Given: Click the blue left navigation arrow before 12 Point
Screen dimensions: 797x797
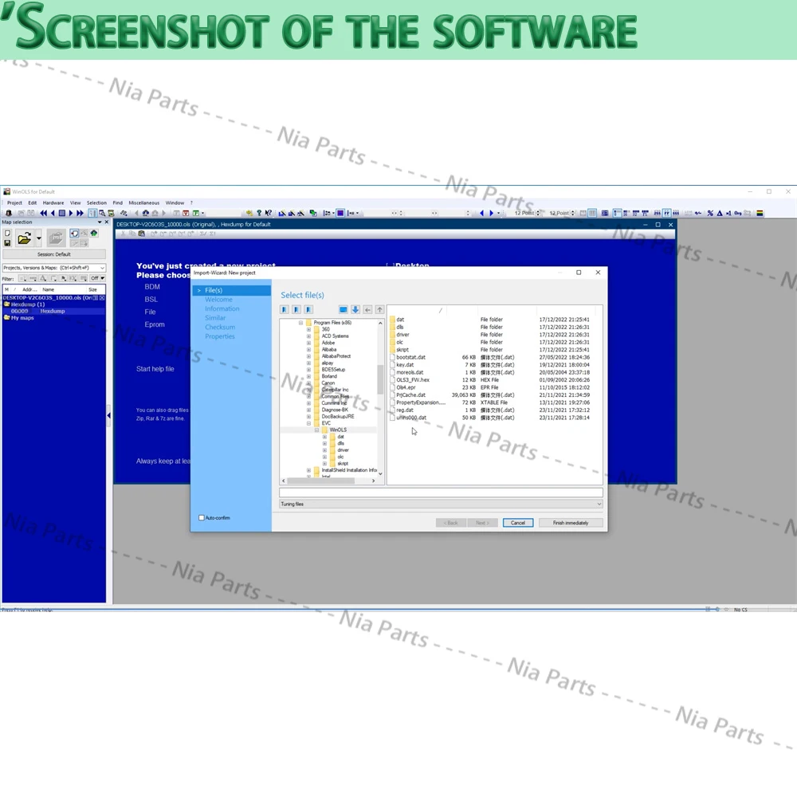Looking at the screenshot, I should (481, 213).
